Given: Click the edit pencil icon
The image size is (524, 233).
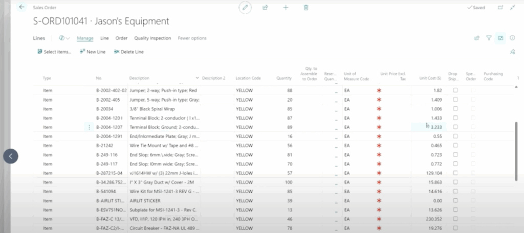Looking at the screenshot, I should coord(245,8).
